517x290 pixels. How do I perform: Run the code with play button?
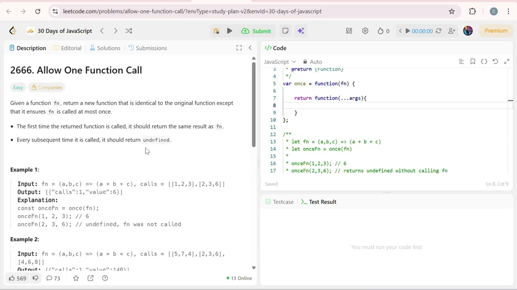(229, 31)
